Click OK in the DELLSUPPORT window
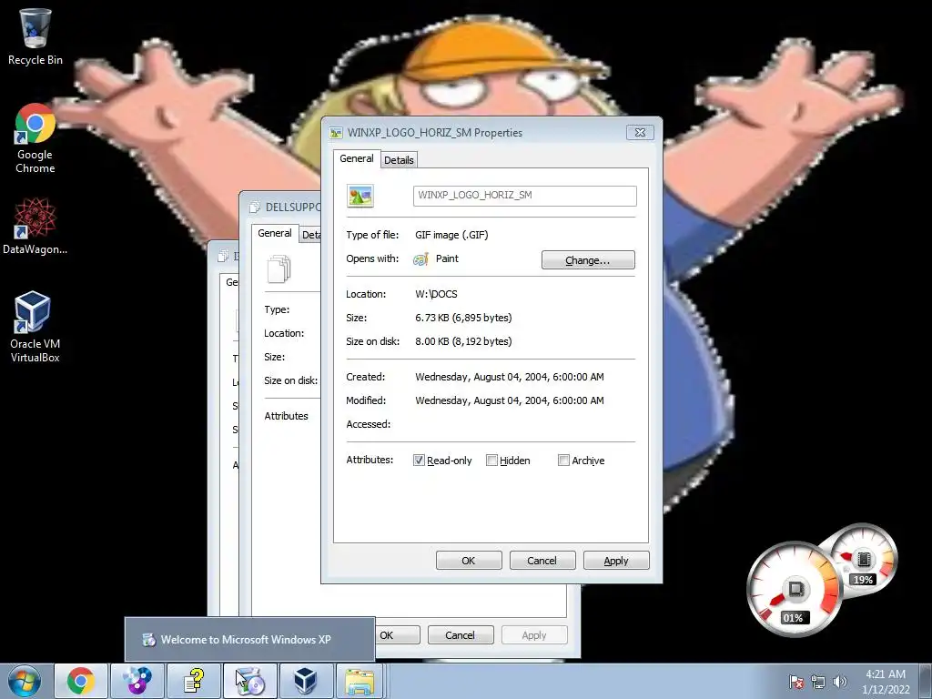This screenshot has width=932, height=699. pyautogui.click(x=398, y=635)
